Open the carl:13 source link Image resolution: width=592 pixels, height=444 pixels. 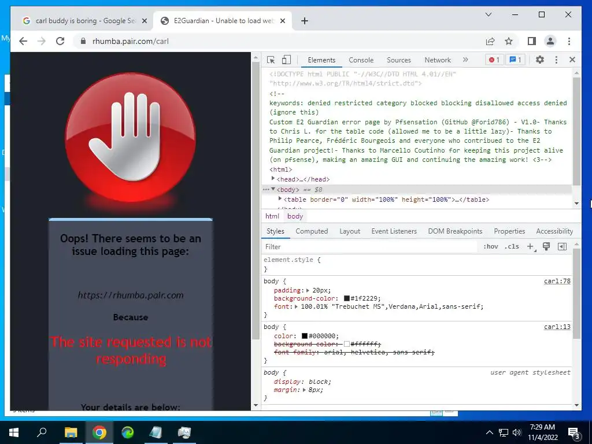coord(557,327)
